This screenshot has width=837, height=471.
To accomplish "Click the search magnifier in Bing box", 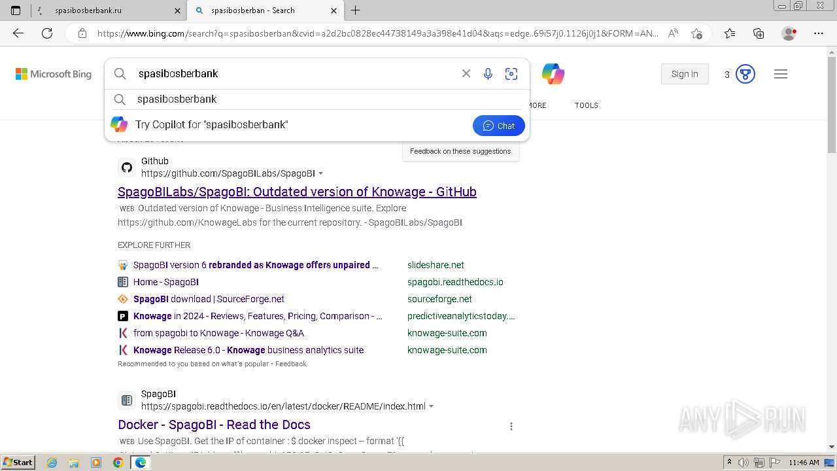I will click(120, 74).
